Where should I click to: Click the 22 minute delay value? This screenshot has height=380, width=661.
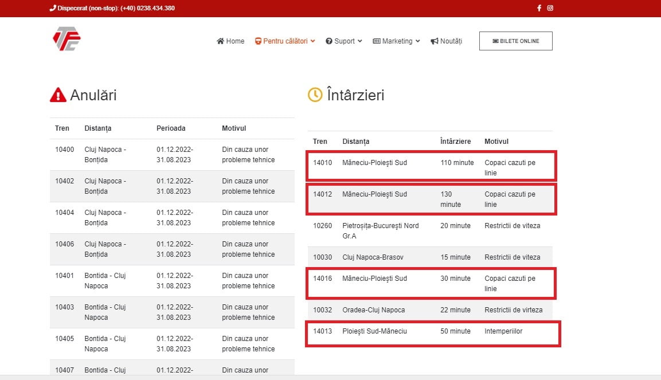pos(455,310)
